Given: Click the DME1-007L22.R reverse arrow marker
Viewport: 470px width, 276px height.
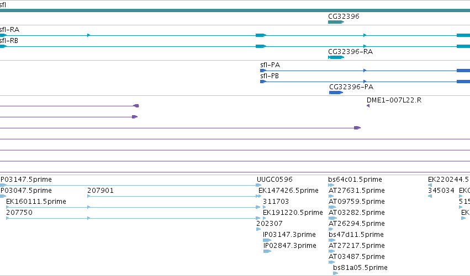Looking at the screenshot, I should [368, 106].
